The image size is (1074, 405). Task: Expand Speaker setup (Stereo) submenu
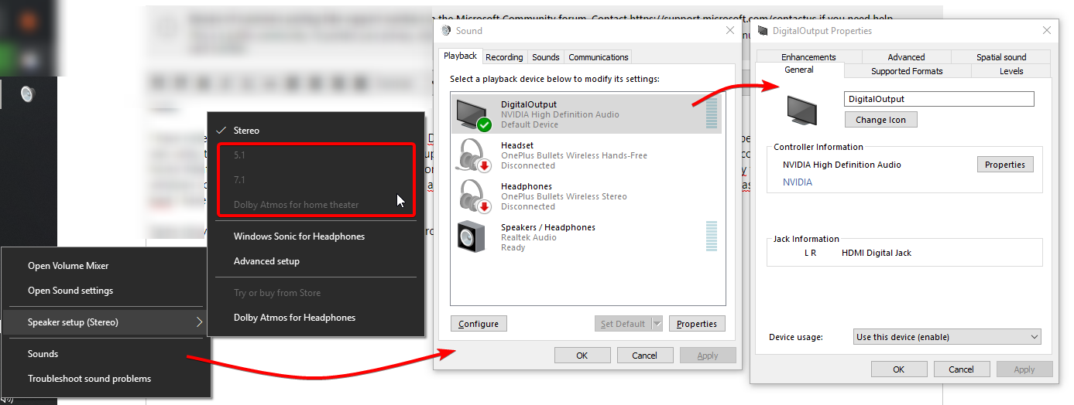(x=107, y=322)
